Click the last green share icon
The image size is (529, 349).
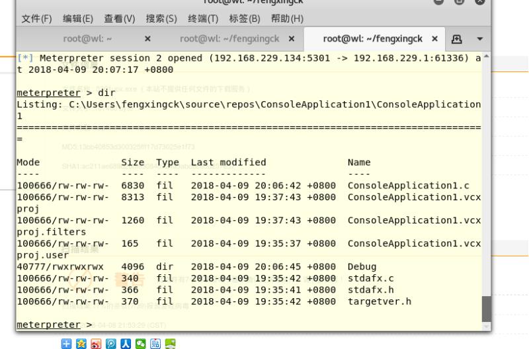click(171, 344)
